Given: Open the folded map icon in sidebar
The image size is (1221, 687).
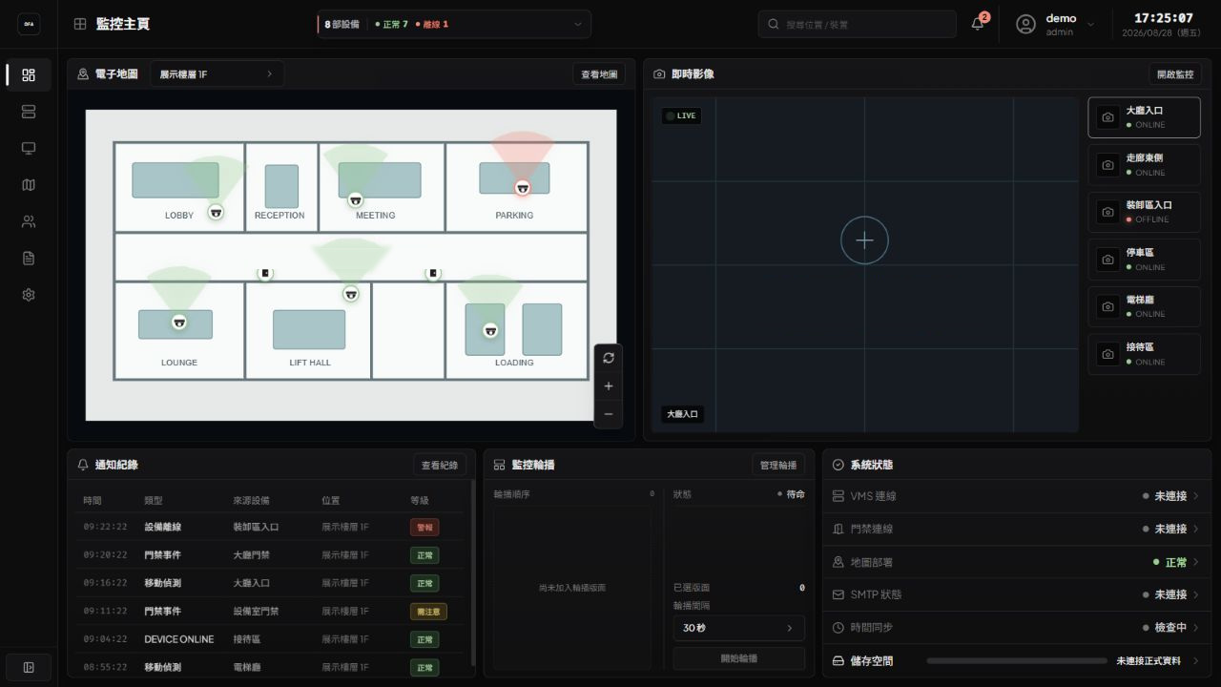Looking at the screenshot, I should click(29, 185).
